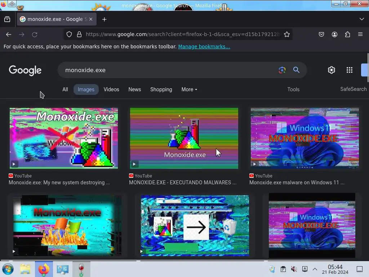Reload the page with the refresh icon
The width and height of the screenshot is (369, 277).
(x=35, y=34)
